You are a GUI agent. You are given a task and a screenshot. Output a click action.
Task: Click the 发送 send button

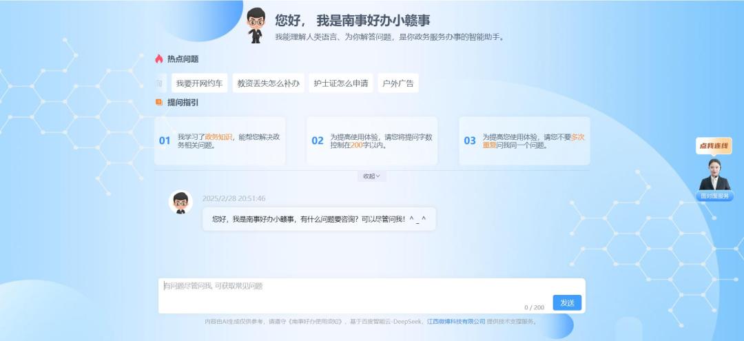tap(567, 302)
